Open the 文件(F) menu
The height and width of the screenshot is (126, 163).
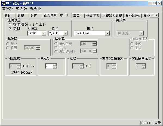pyautogui.click(x=7, y=8)
